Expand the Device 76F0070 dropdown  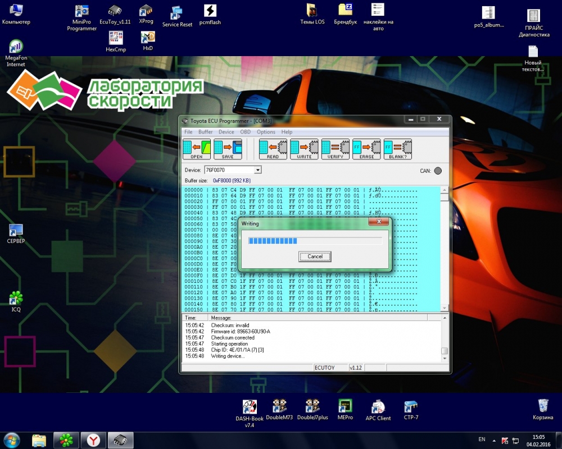pyautogui.click(x=258, y=169)
